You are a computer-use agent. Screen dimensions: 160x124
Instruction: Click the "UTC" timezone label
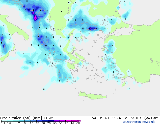pos(139,118)
